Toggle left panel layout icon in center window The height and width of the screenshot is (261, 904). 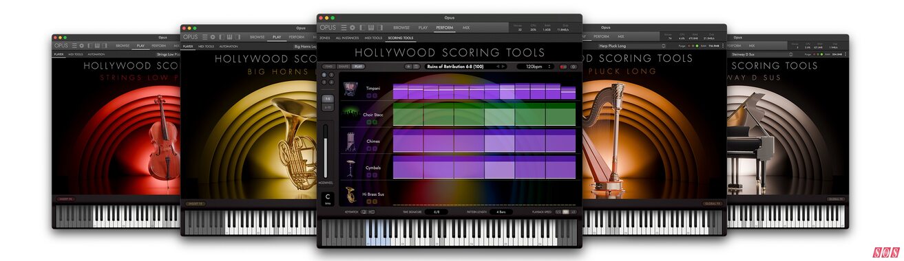pyautogui.click(x=362, y=27)
